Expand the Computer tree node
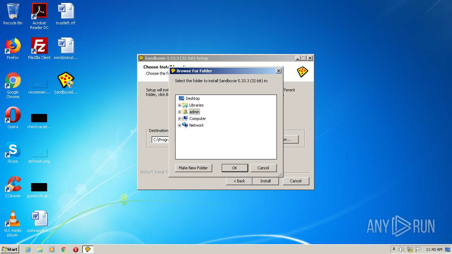Viewport: 452px width, 254px height. (179, 119)
